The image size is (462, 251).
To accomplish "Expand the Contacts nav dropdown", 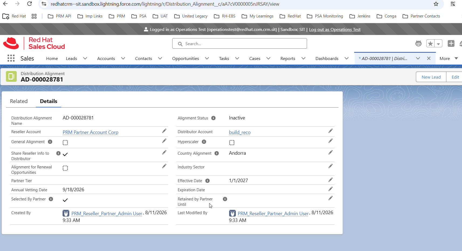I will coord(160,58).
